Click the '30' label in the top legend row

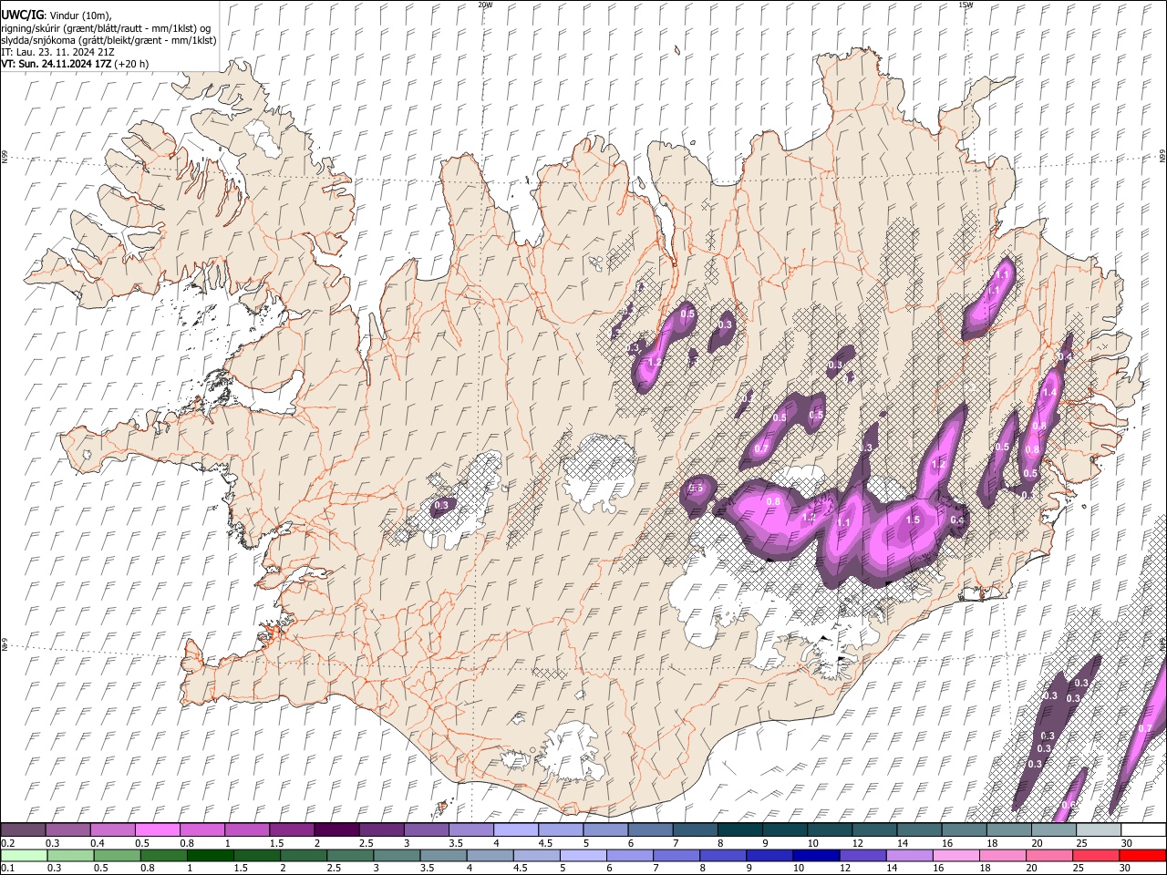[1127, 843]
